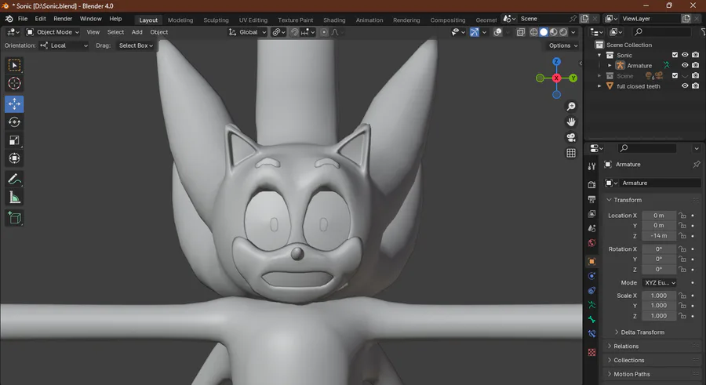Click the Options button in viewport header
The image size is (706, 385).
pos(563,45)
